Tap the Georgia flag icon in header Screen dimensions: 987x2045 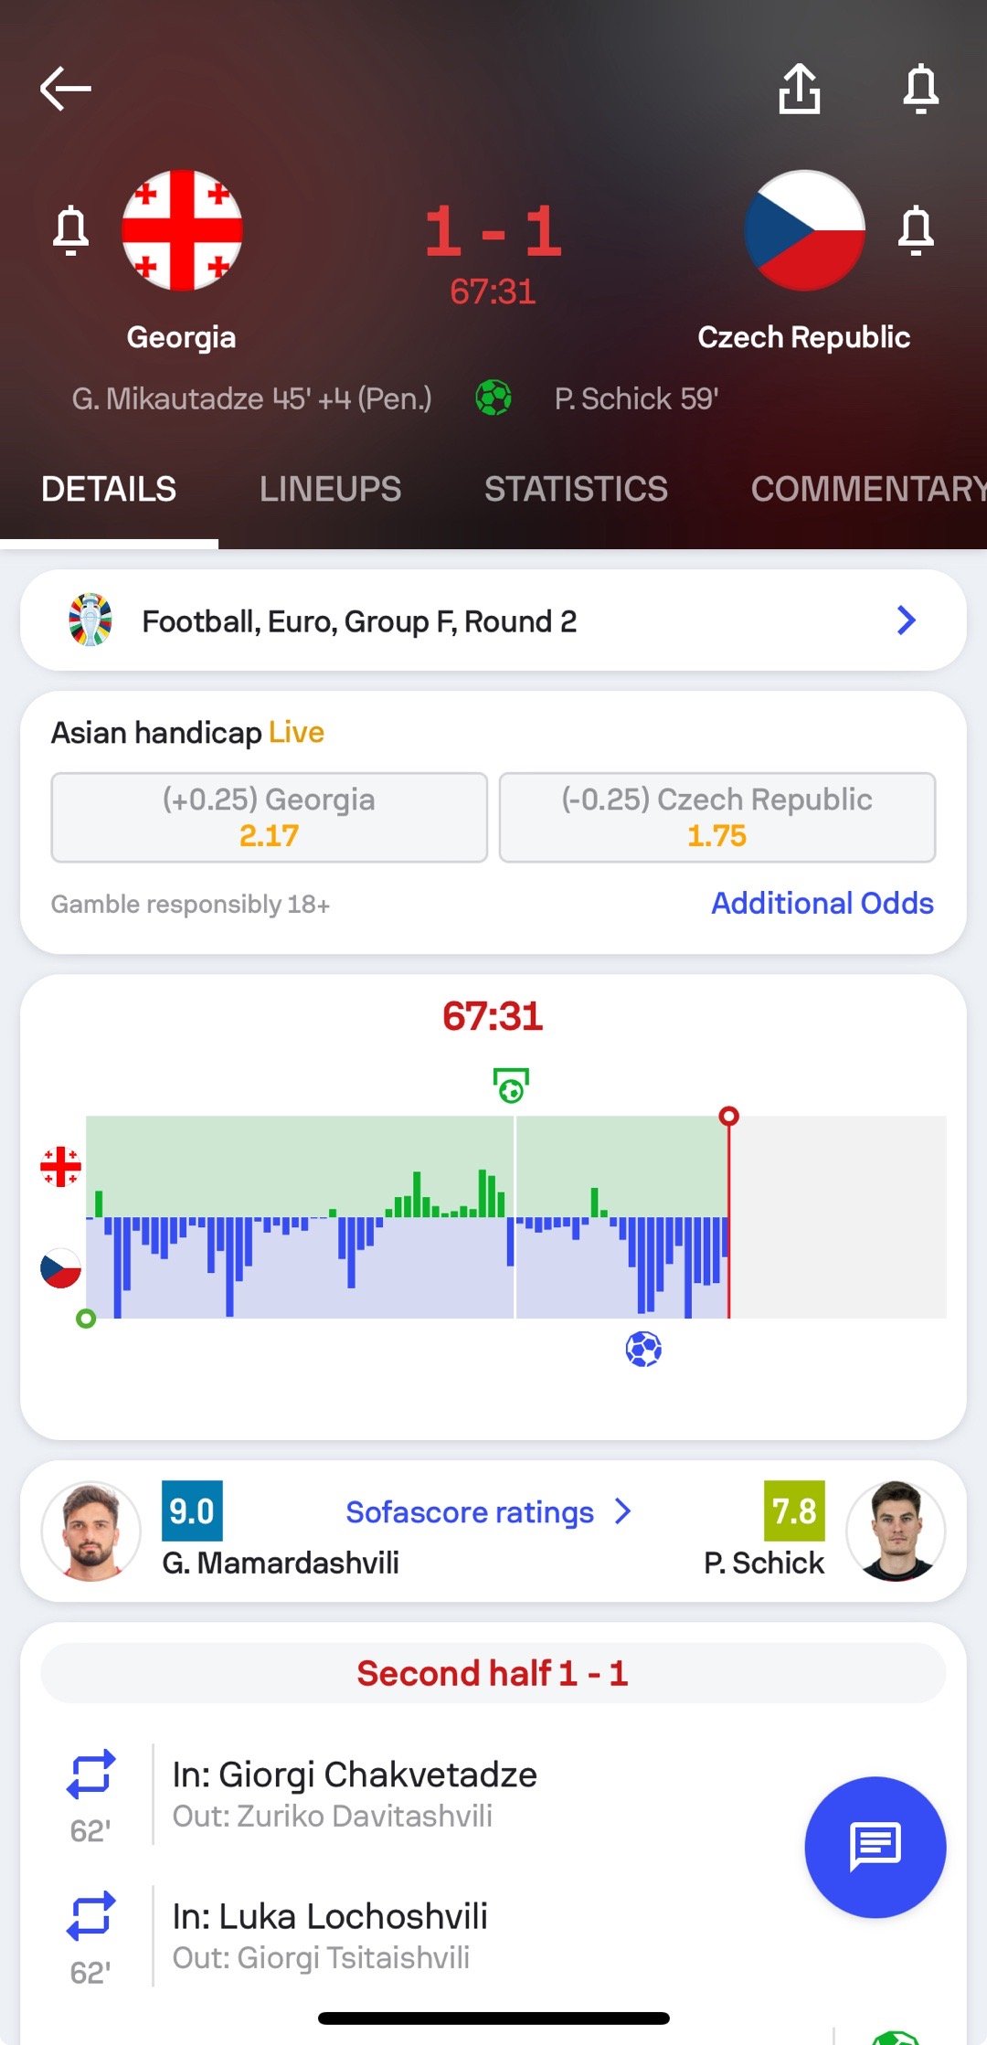coord(182,230)
